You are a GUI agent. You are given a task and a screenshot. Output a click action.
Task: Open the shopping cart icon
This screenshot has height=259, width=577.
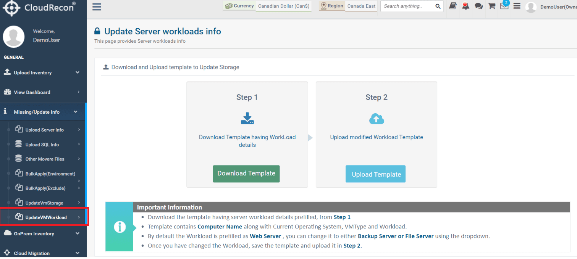[492, 6]
